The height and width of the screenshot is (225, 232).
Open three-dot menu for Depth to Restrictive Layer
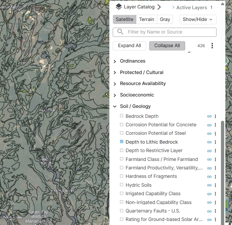(215, 151)
